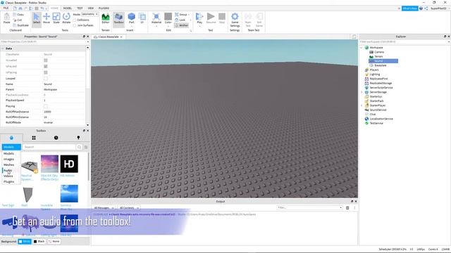Click the IsLoaded property checkbox
The height and width of the screenshot is (253, 451).
pos(45,60)
